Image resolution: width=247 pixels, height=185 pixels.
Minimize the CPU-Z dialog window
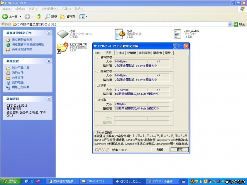coord(175,46)
